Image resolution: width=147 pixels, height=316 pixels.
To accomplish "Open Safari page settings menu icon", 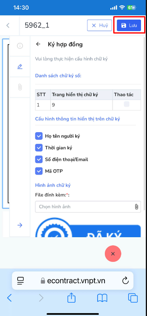I will pyautogui.click(x=20, y=280).
